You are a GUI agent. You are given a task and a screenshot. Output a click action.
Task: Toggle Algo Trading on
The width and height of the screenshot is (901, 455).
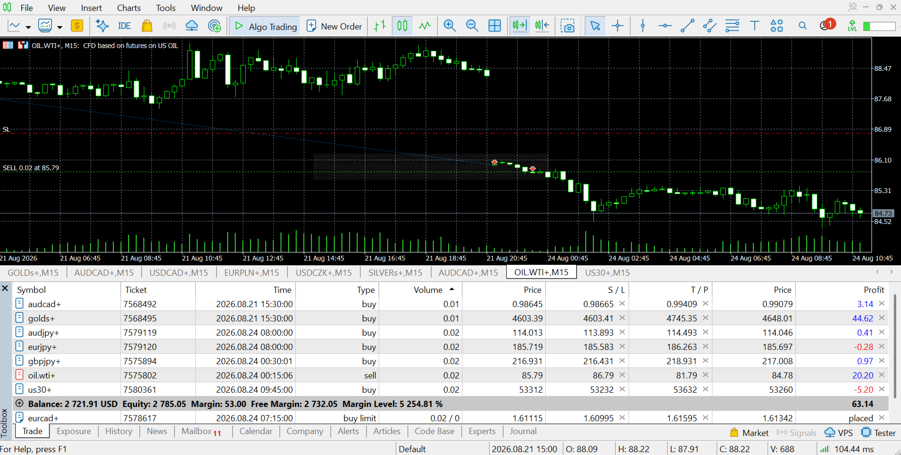[x=266, y=26]
